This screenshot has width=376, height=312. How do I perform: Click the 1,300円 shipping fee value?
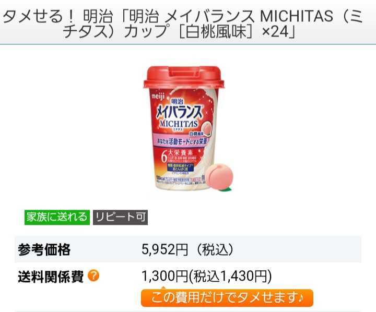[x=164, y=276]
